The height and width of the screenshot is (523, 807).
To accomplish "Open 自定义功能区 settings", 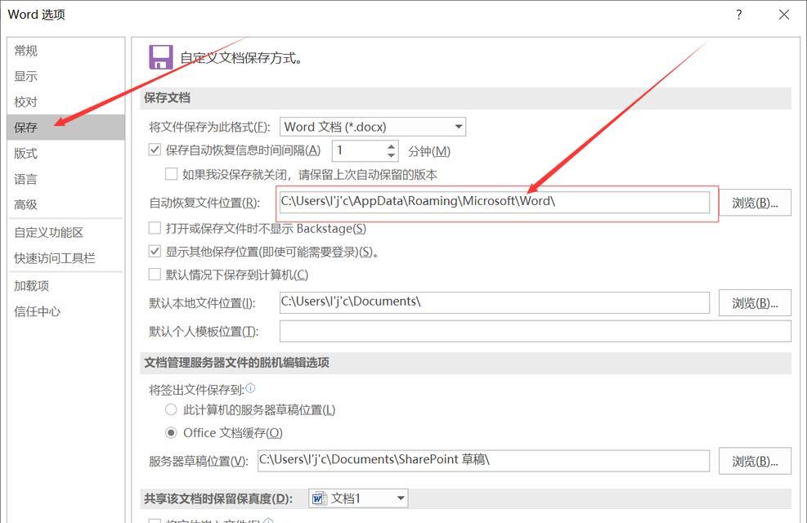I will 49,232.
